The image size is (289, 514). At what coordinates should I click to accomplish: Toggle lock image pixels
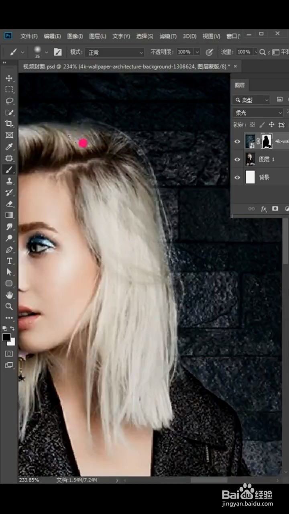pyautogui.click(x=262, y=125)
